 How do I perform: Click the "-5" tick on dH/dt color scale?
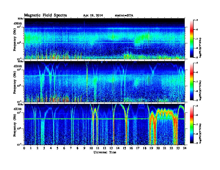[197, 20]
